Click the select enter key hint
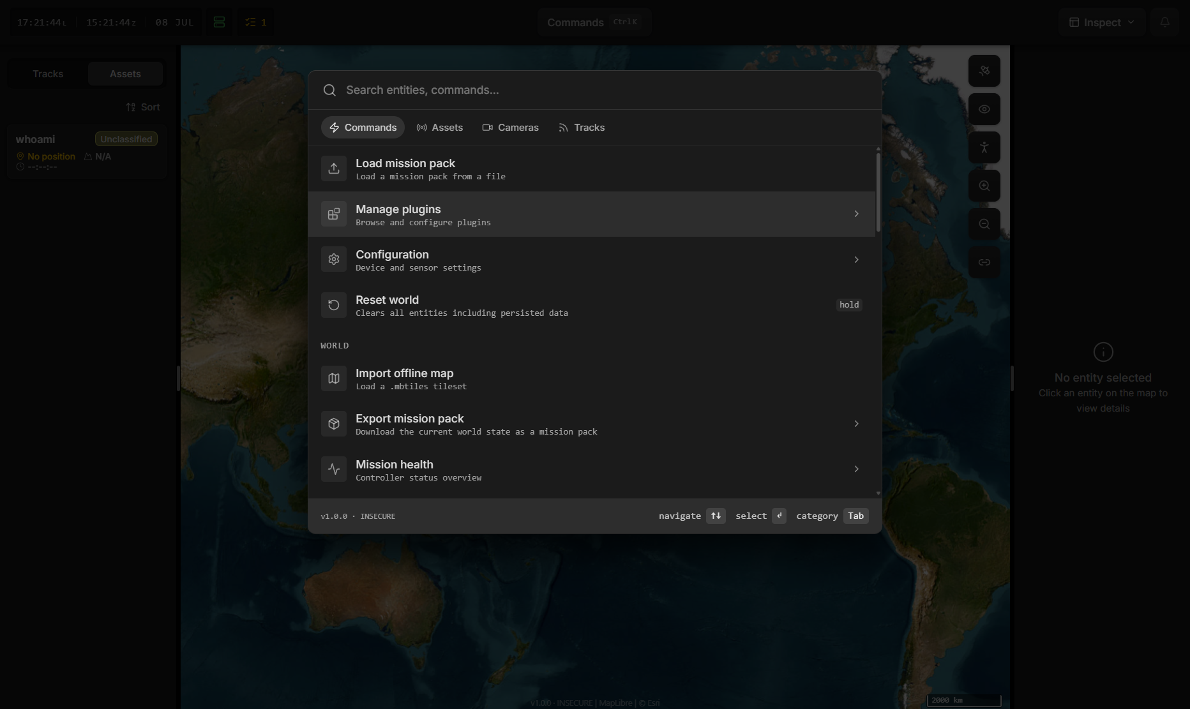 coord(779,516)
